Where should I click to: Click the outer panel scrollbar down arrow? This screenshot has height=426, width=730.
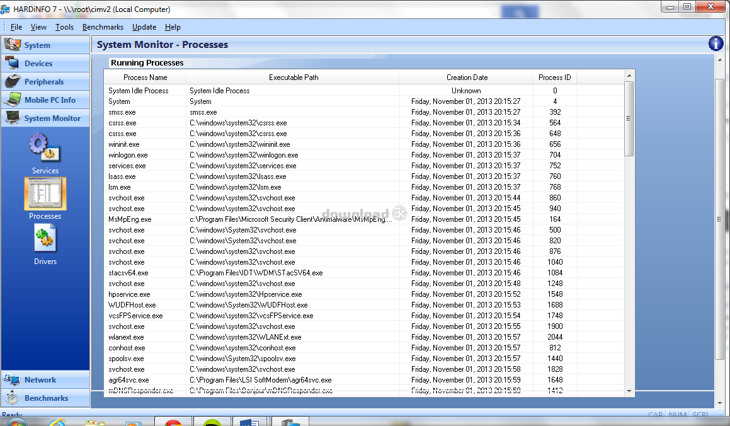pyautogui.click(x=720, y=403)
